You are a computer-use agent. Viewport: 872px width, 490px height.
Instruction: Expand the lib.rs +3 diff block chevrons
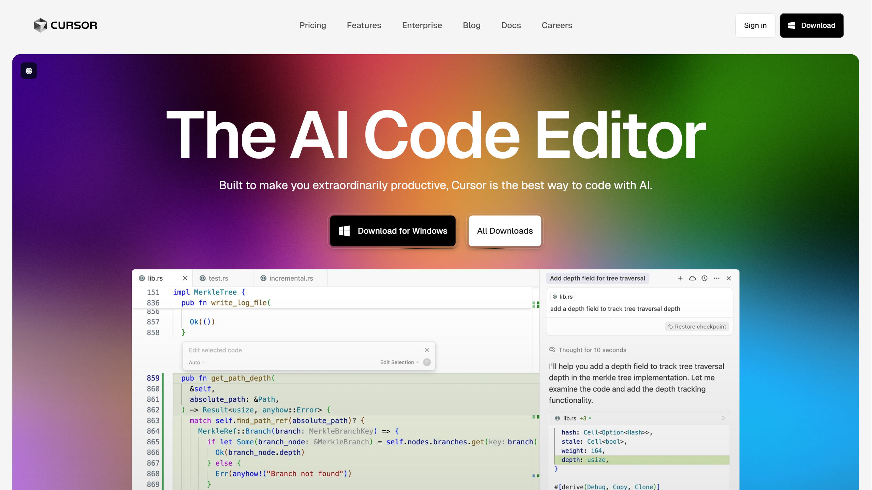click(723, 418)
